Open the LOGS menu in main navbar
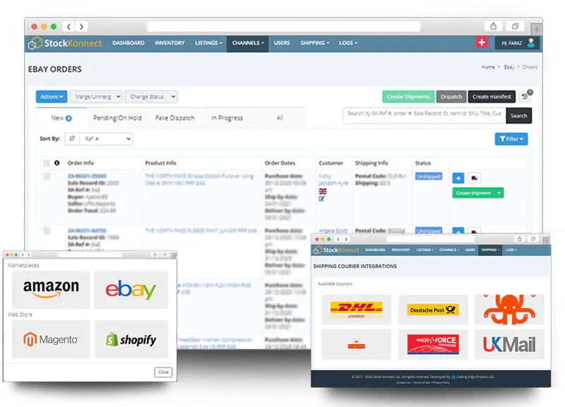The image size is (565, 407). pos(347,43)
